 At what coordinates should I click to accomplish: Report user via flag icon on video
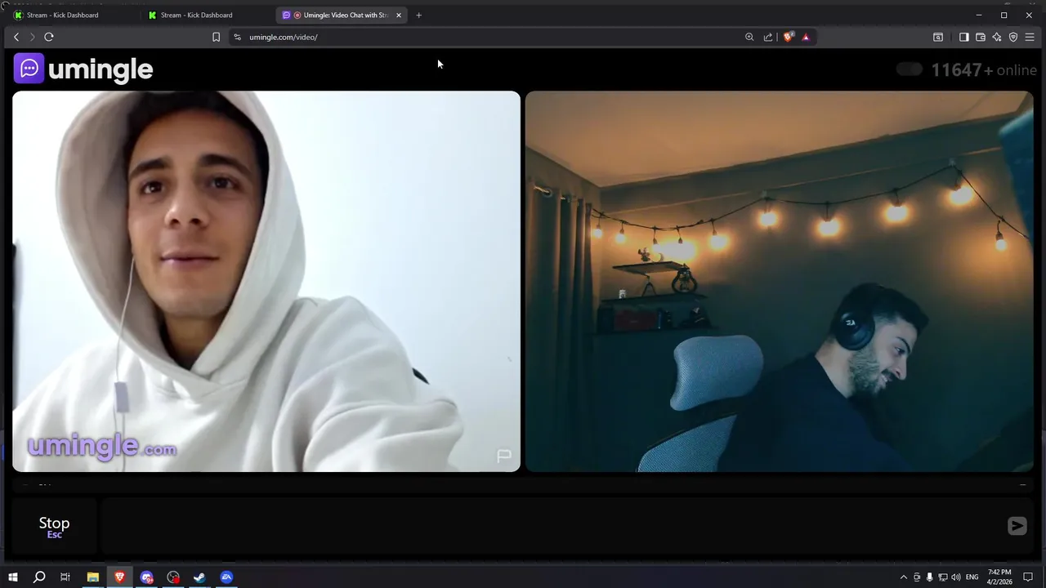click(x=504, y=456)
